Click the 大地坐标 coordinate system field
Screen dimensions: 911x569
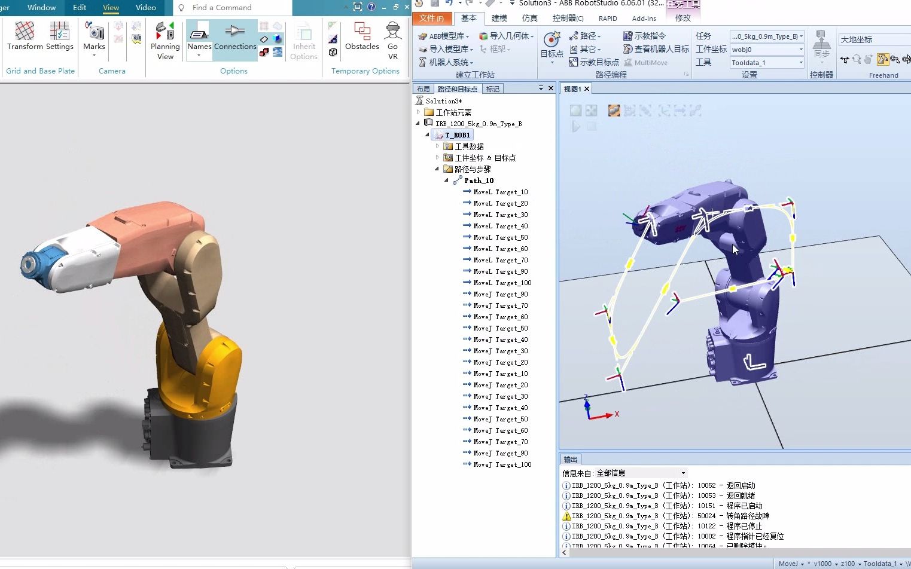coord(875,39)
